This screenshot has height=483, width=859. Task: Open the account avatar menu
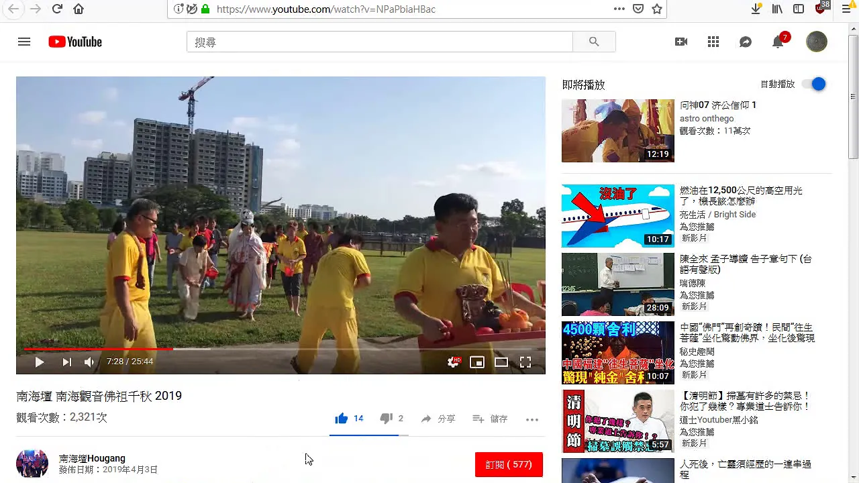pyautogui.click(x=817, y=42)
